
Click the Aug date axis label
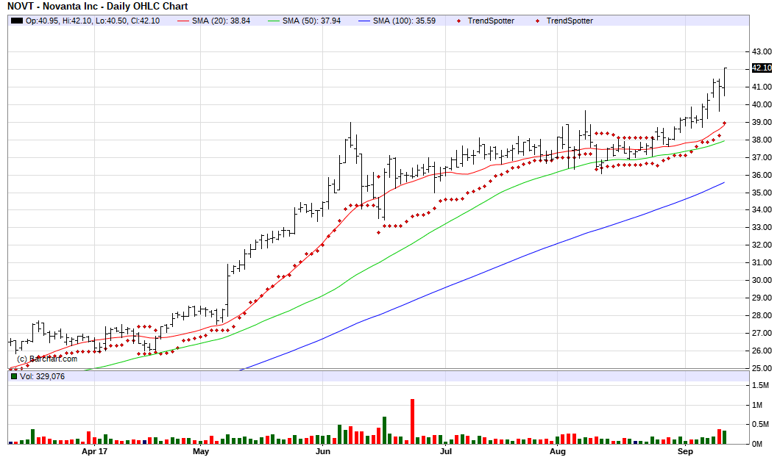pyautogui.click(x=558, y=452)
